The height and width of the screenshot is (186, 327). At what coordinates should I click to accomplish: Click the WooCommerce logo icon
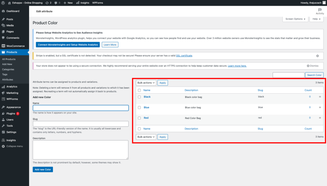coord(3,46)
